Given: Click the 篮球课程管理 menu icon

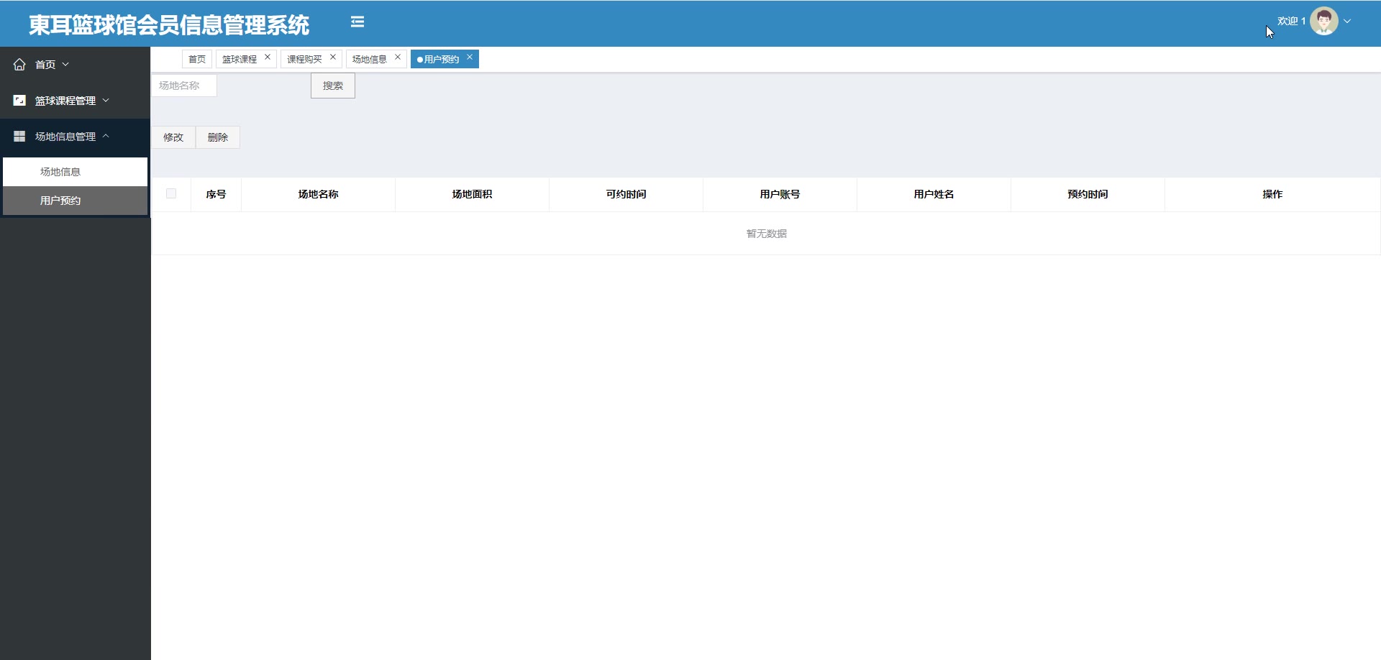Looking at the screenshot, I should 19,101.
